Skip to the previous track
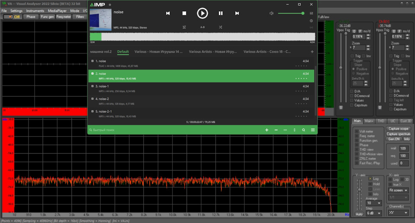Image resolution: width=415 pixels, height=223 pixels. point(168,13)
